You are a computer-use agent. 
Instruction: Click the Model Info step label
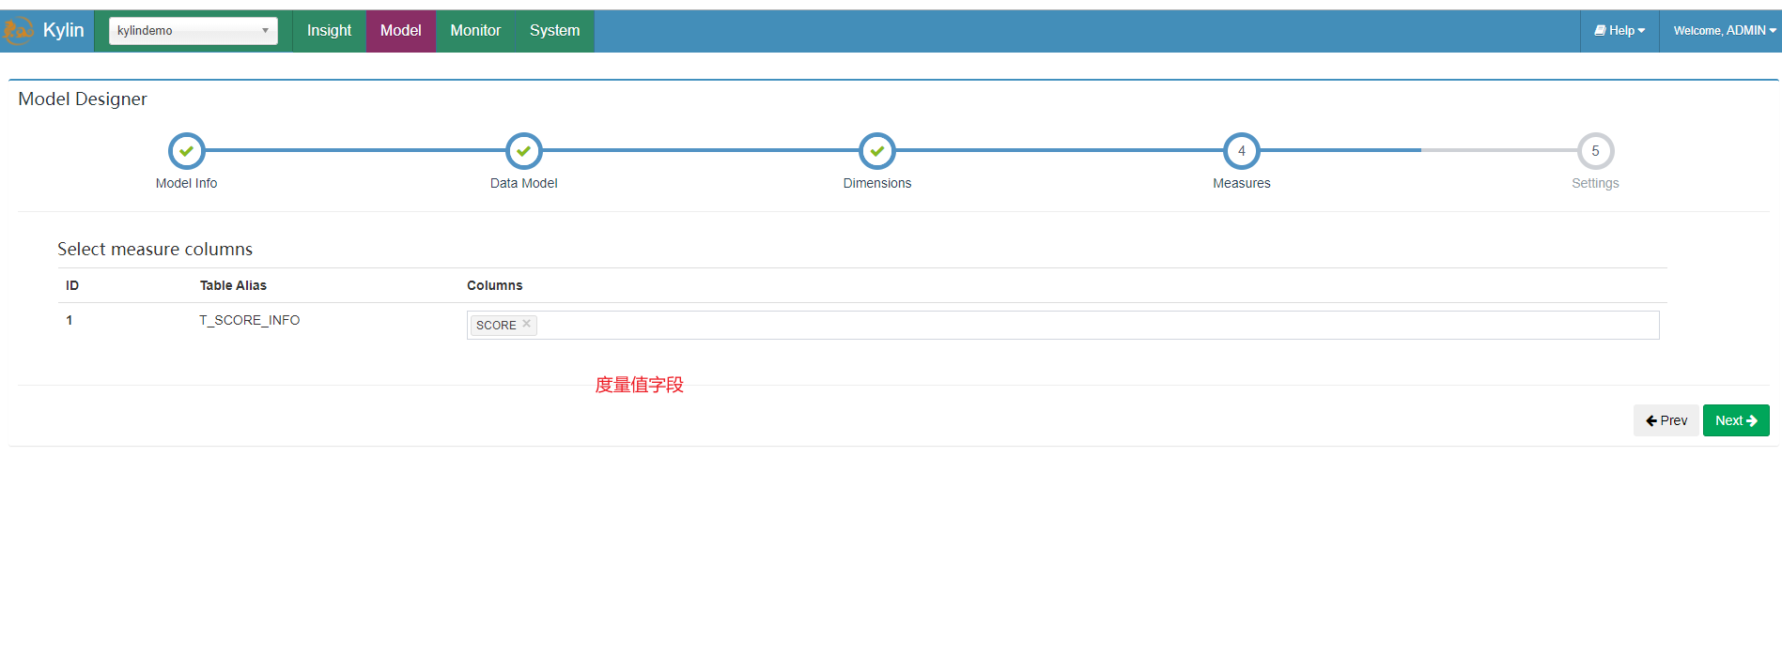(x=186, y=183)
